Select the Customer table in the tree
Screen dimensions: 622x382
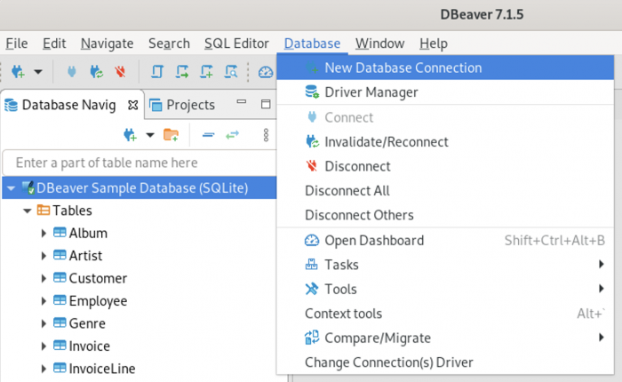(x=98, y=278)
